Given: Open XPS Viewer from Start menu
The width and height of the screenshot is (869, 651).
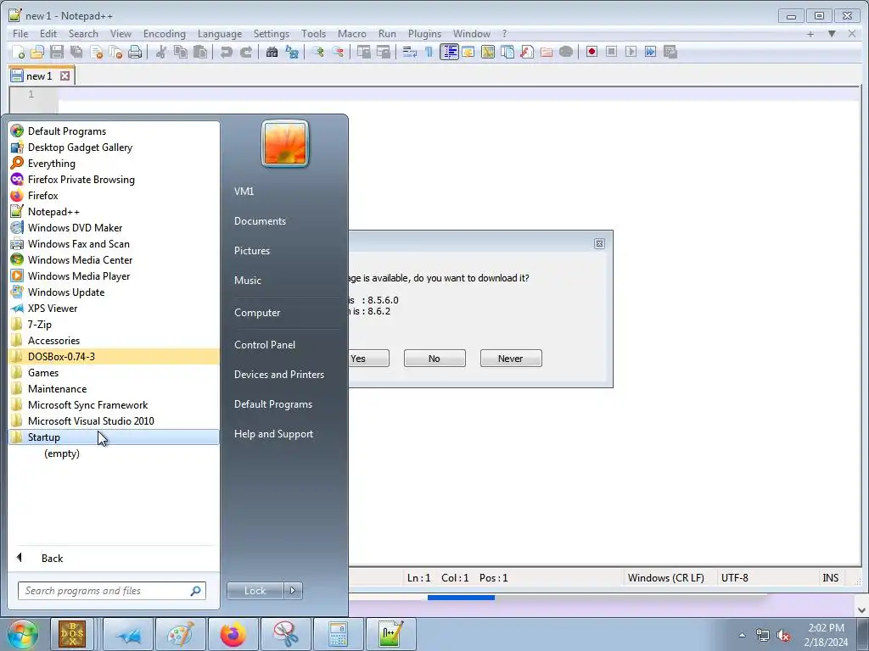Looking at the screenshot, I should (x=114, y=309).
